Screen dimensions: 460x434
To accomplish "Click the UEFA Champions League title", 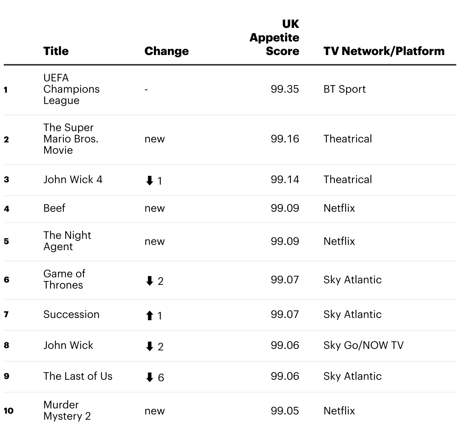I will (71, 89).
